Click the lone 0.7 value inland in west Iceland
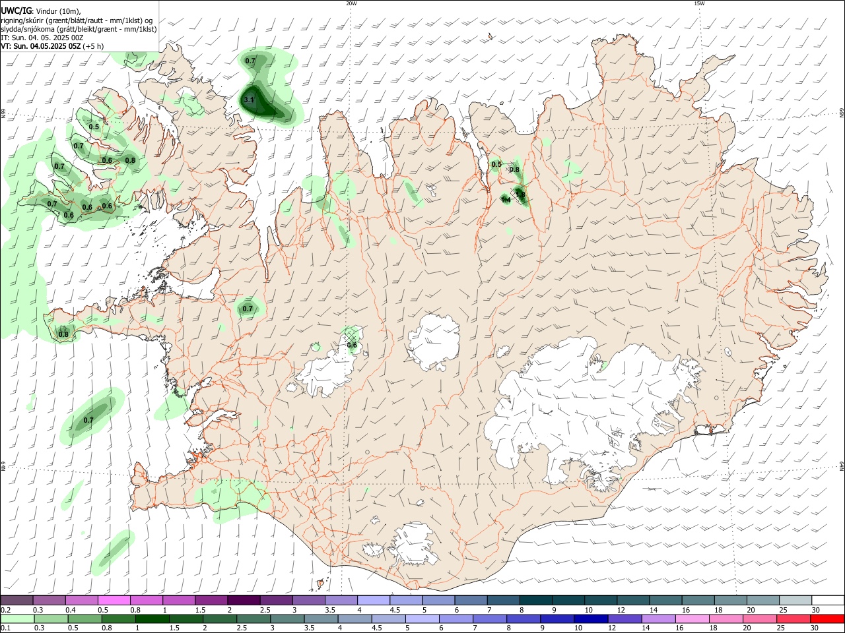 248,309
